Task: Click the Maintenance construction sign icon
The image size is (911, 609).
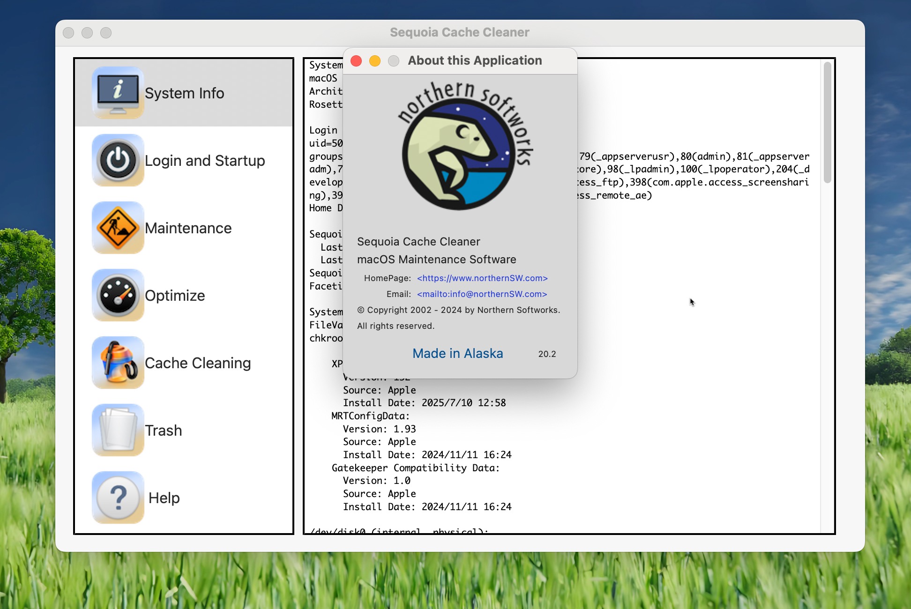Action: coord(118,228)
